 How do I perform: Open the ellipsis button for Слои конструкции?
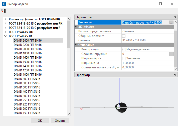(x=171, y=54)
